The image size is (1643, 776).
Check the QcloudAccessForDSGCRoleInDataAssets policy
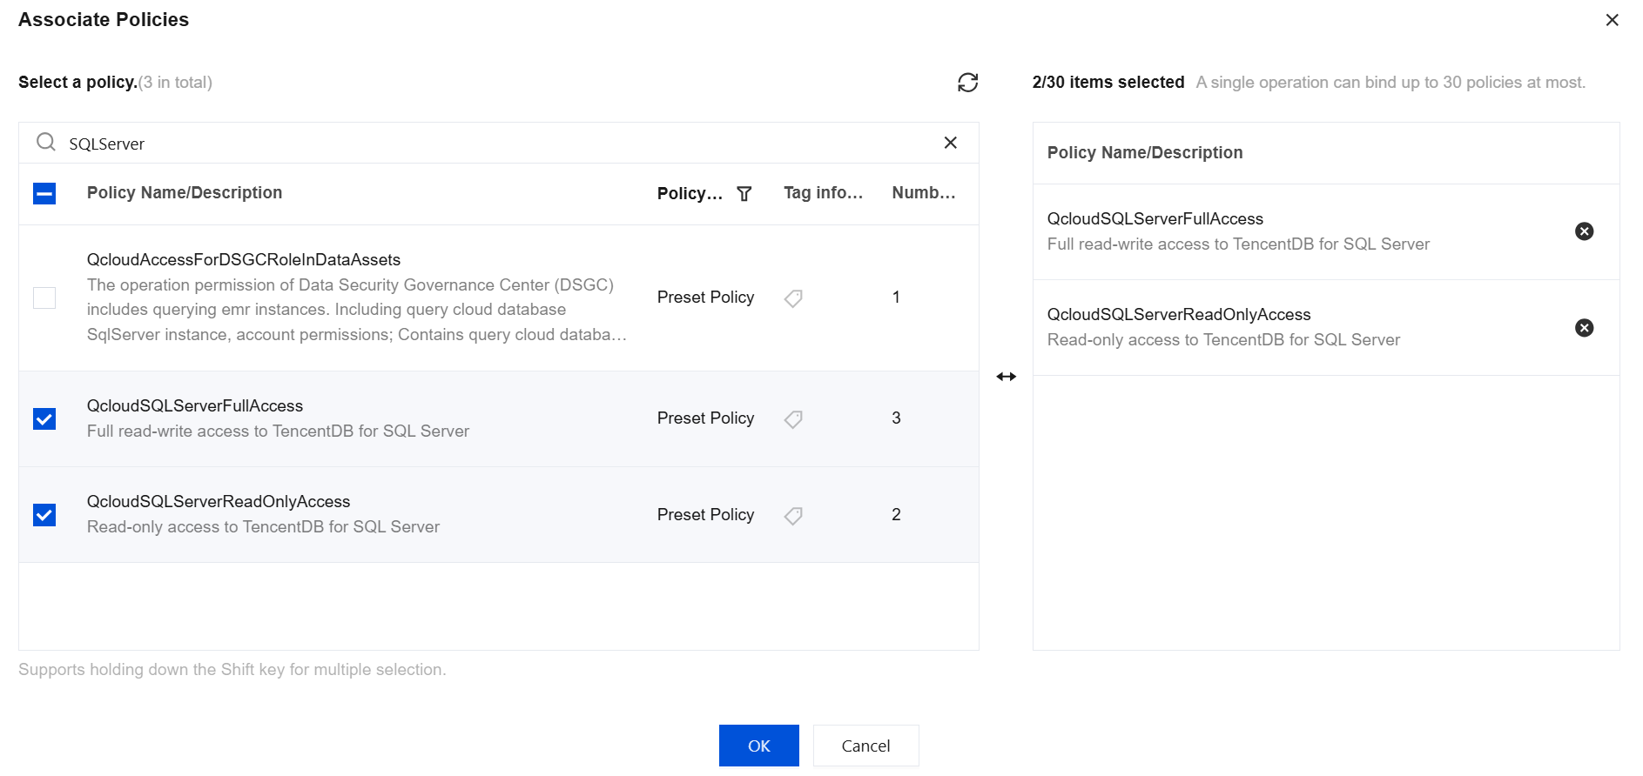coord(44,298)
